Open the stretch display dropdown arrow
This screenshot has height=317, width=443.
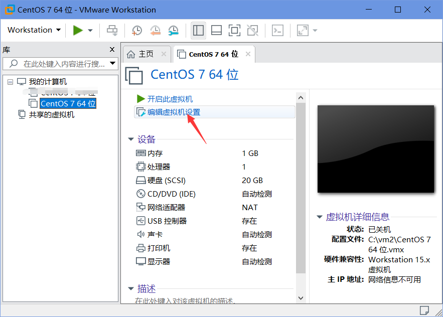pos(315,30)
